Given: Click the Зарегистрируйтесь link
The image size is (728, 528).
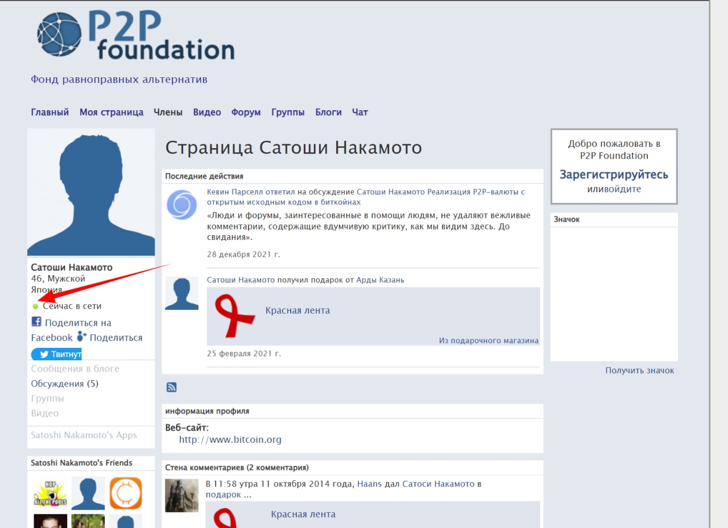Looking at the screenshot, I should (614, 174).
